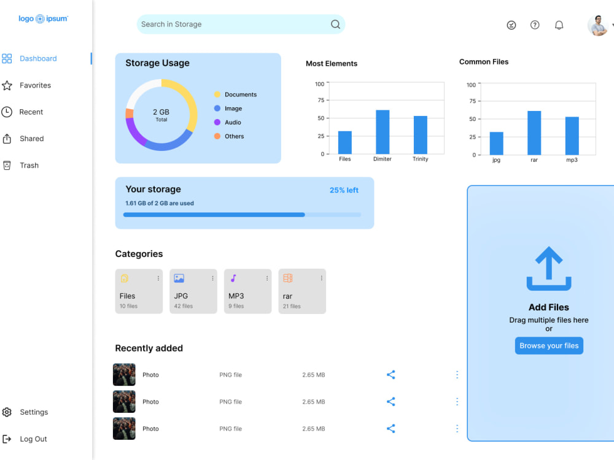The width and height of the screenshot is (614, 460).
Task: Open the JPG category card
Action: coord(193,291)
